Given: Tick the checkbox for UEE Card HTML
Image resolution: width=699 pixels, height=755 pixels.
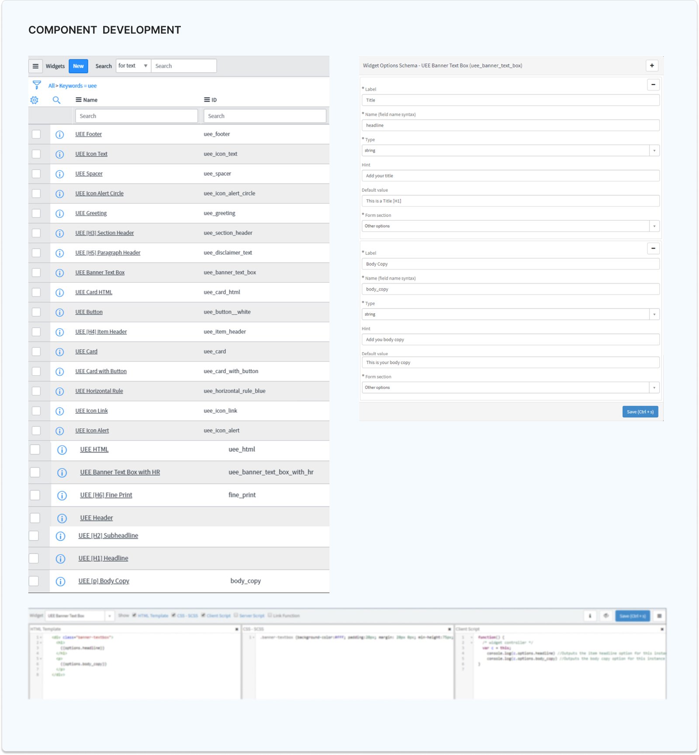Looking at the screenshot, I should tap(36, 292).
